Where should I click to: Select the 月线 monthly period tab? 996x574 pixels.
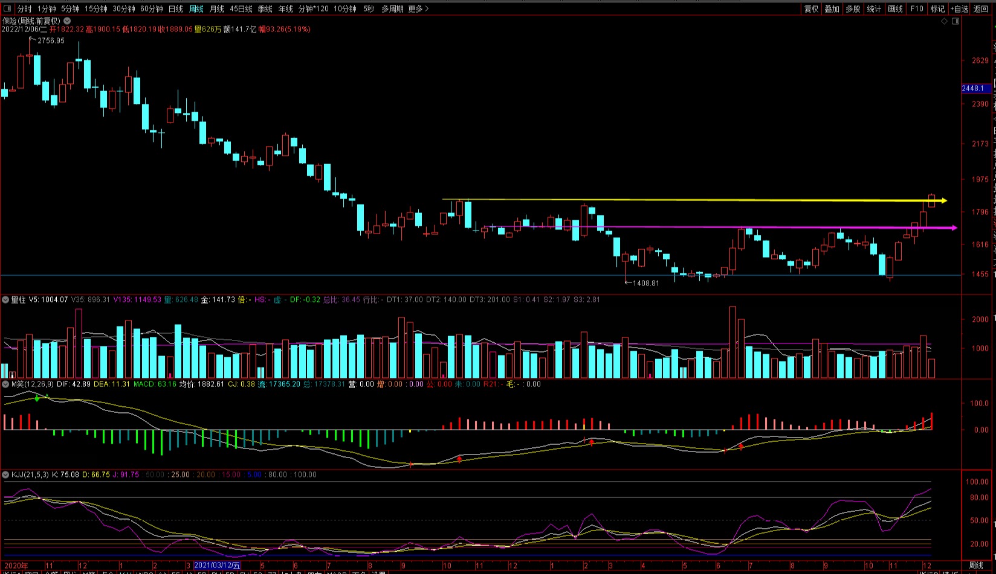tap(216, 9)
